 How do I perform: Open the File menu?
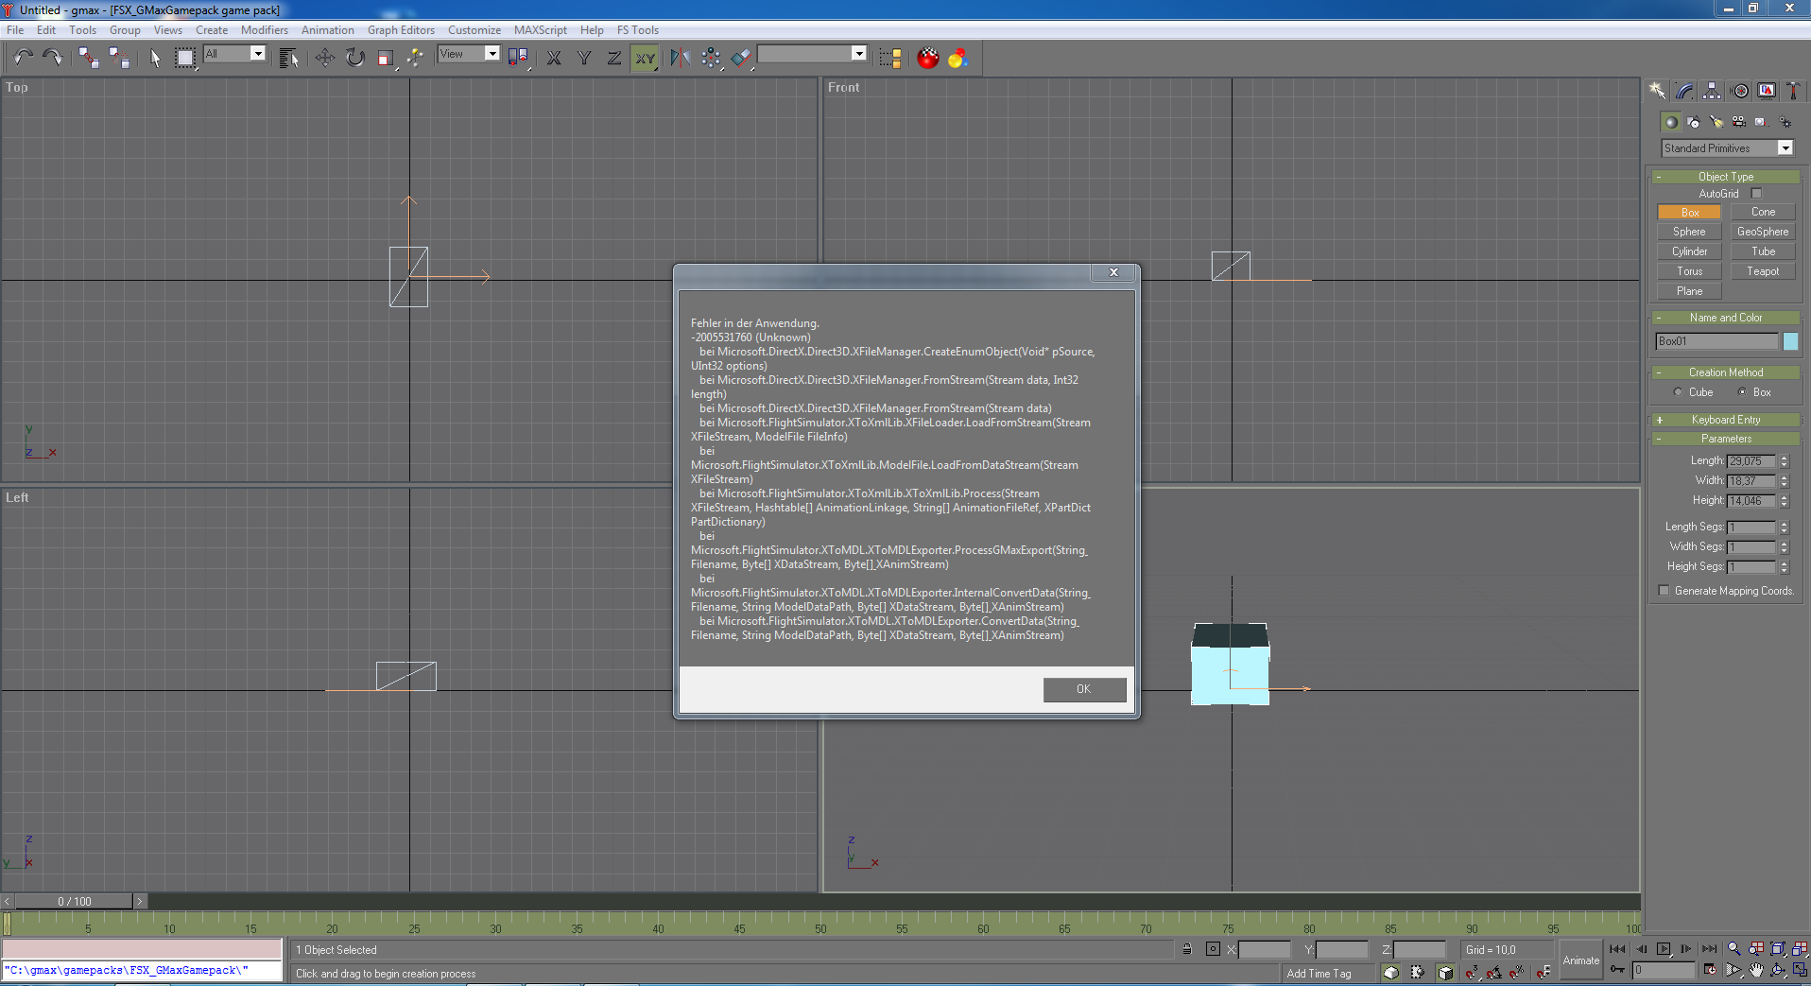(15, 30)
